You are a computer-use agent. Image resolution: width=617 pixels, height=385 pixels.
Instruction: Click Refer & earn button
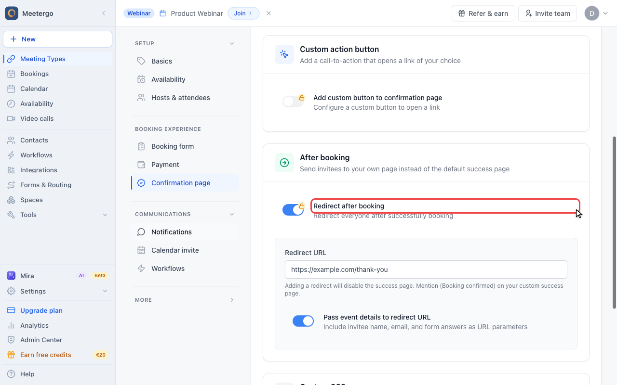pyautogui.click(x=483, y=13)
